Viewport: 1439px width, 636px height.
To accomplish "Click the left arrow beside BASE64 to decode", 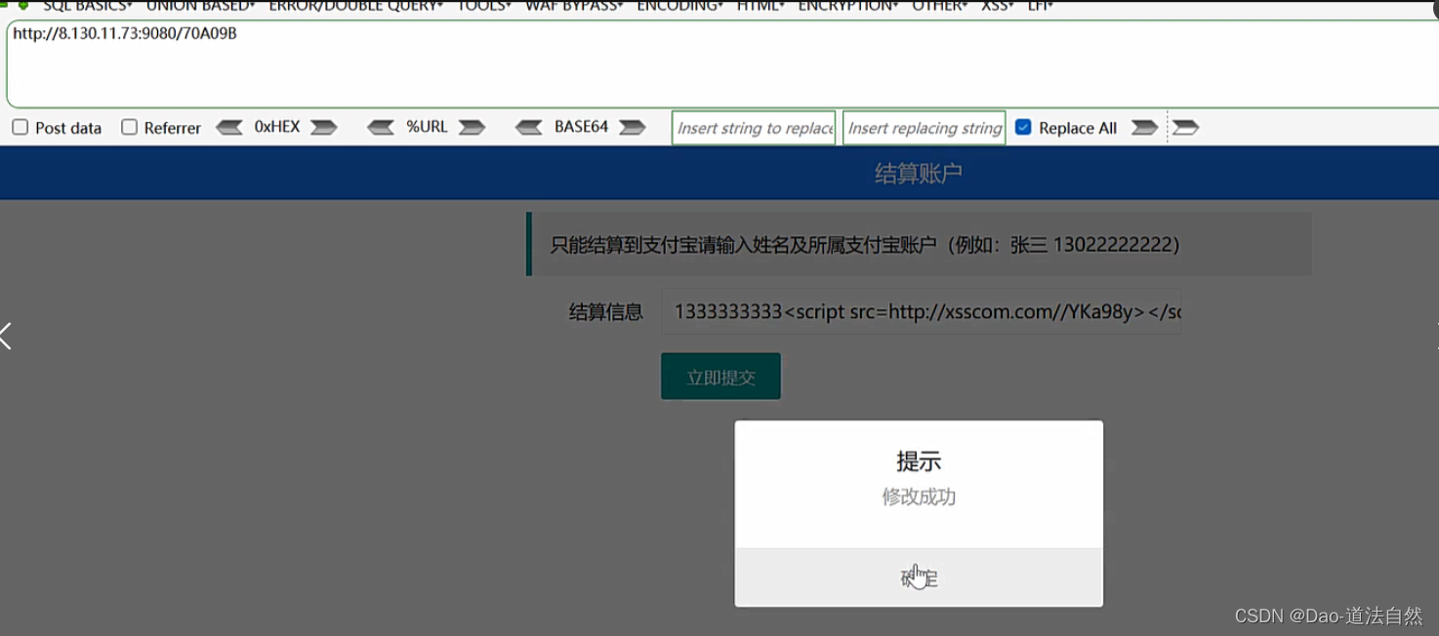I will click(529, 128).
